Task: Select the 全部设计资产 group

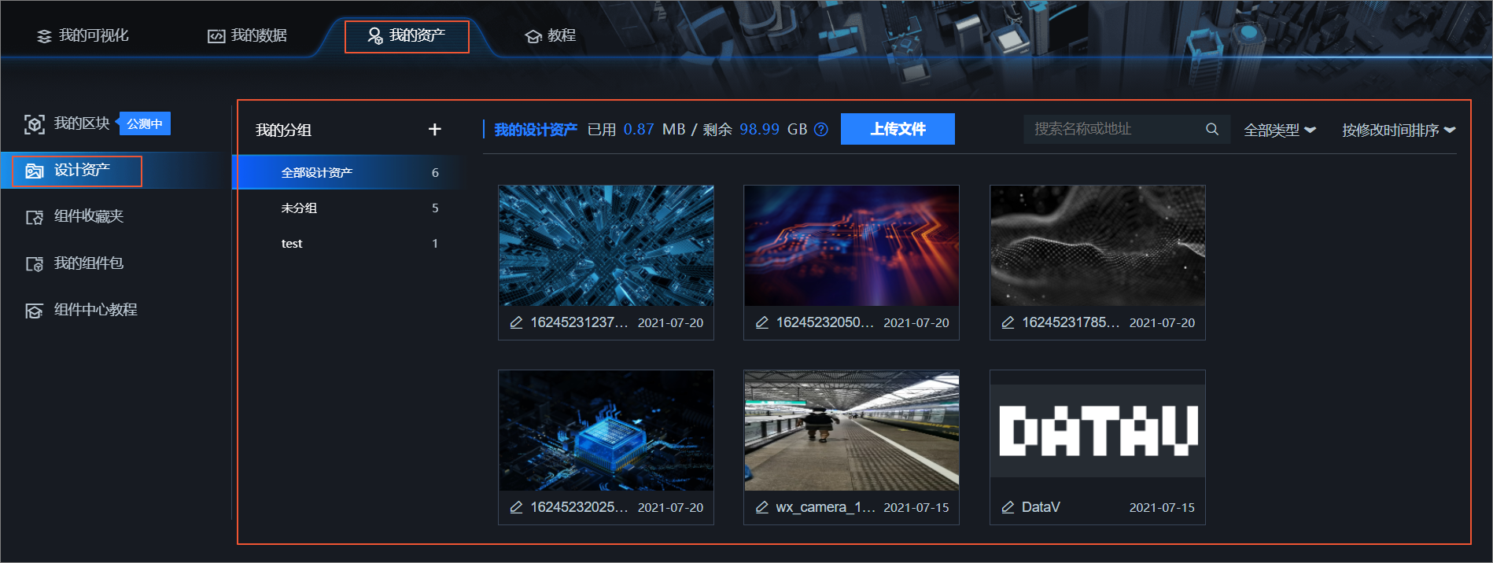Action: click(345, 172)
